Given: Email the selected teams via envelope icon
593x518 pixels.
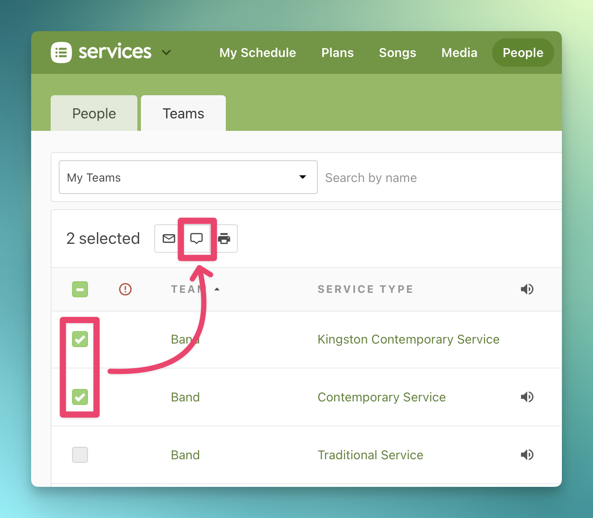Looking at the screenshot, I should (x=169, y=239).
